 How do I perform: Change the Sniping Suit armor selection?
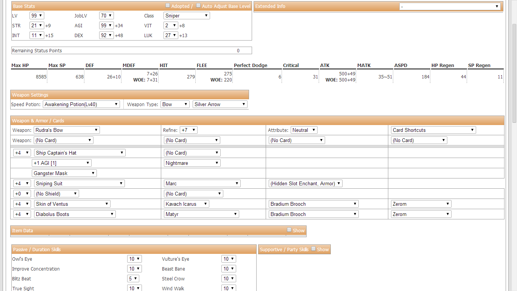coord(79,183)
